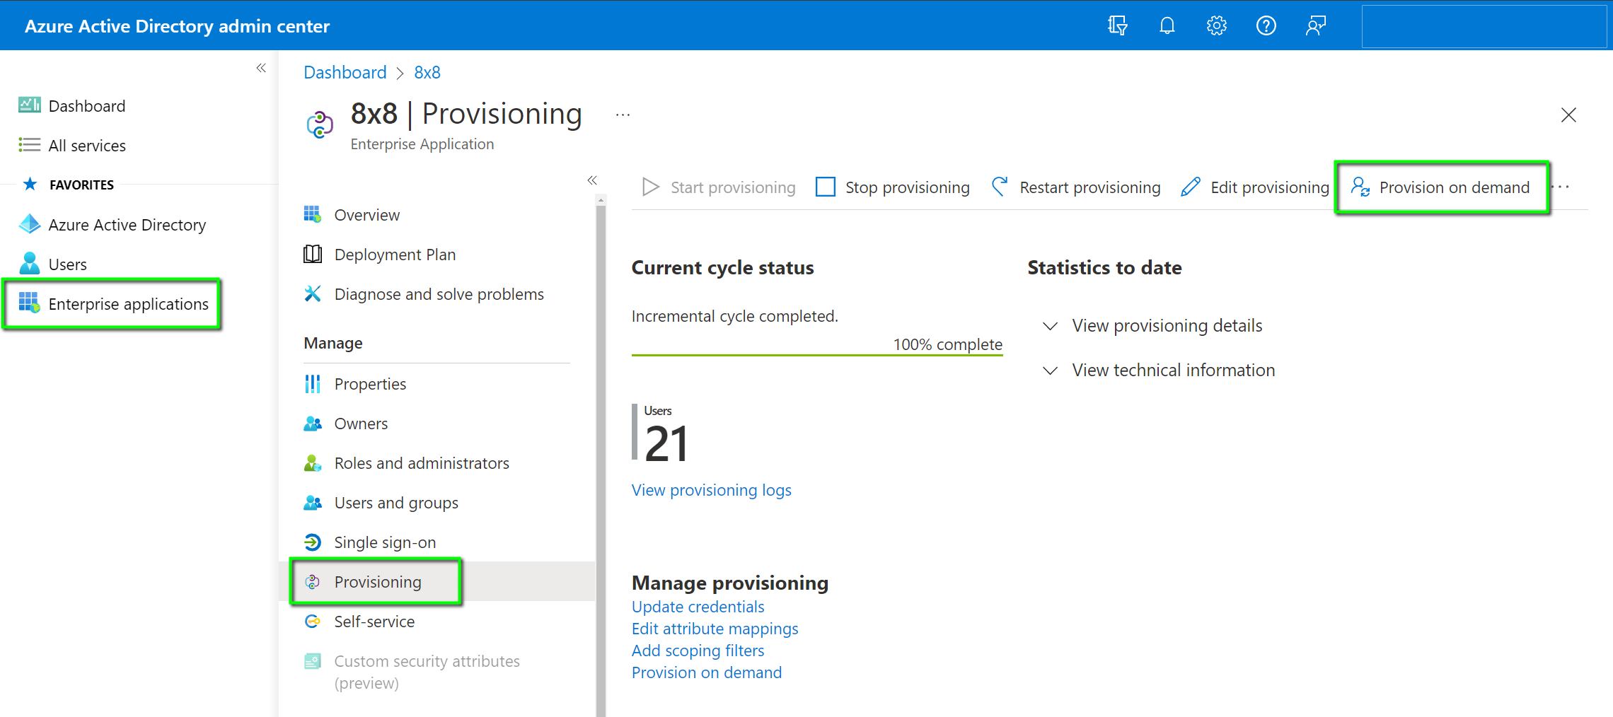The width and height of the screenshot is (1613, 717).
Task: Go to 8x8 breadcrumb link
Action: [427, 72]
